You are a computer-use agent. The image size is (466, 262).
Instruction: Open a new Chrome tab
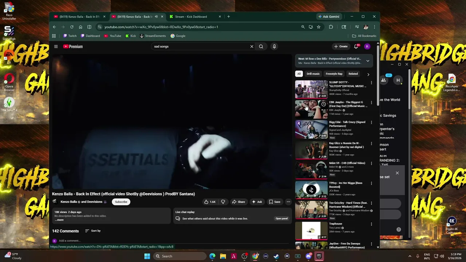coord(229,17)
